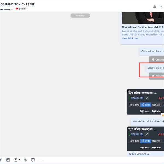Open the TikTok live preview photo
The width and height of the screenshot is (164, 164).
143,18
